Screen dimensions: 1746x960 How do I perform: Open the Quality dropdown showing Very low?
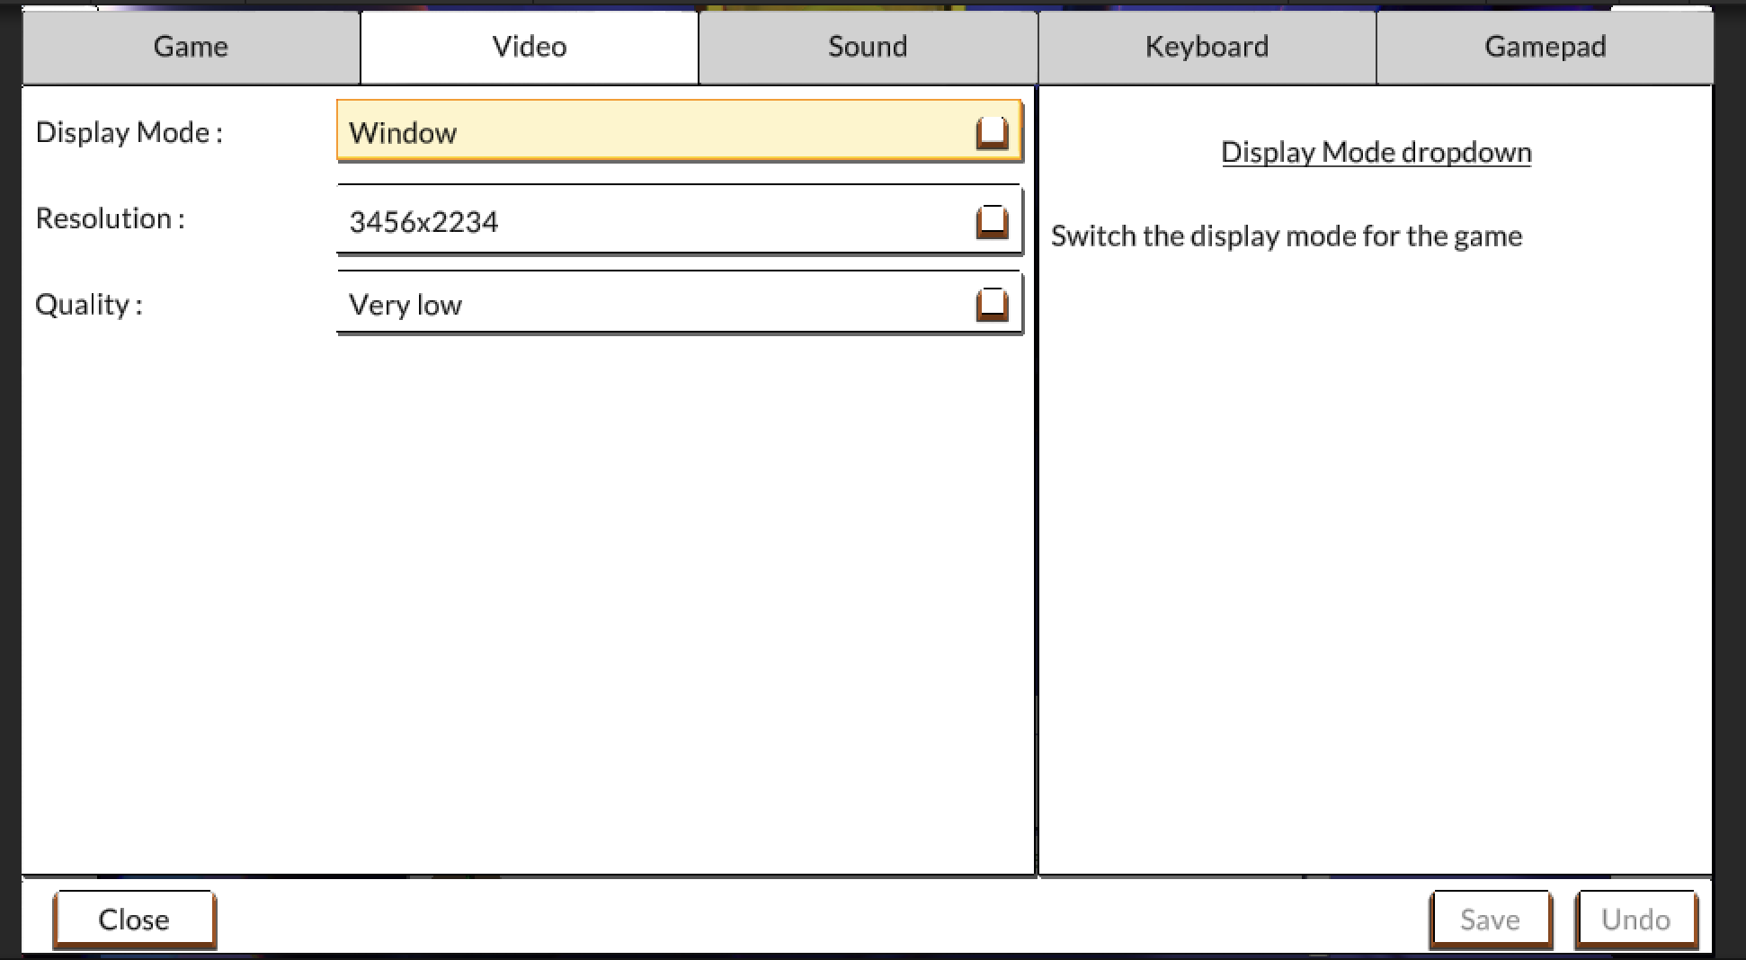(656, 305)
